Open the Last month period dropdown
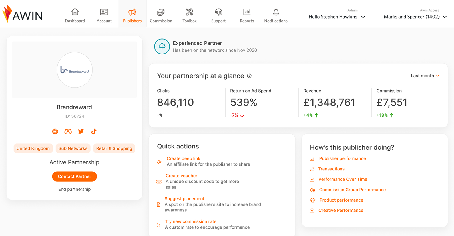Image resolution: width=454 pixels, height=236 pixels. [x=425, y=76]
